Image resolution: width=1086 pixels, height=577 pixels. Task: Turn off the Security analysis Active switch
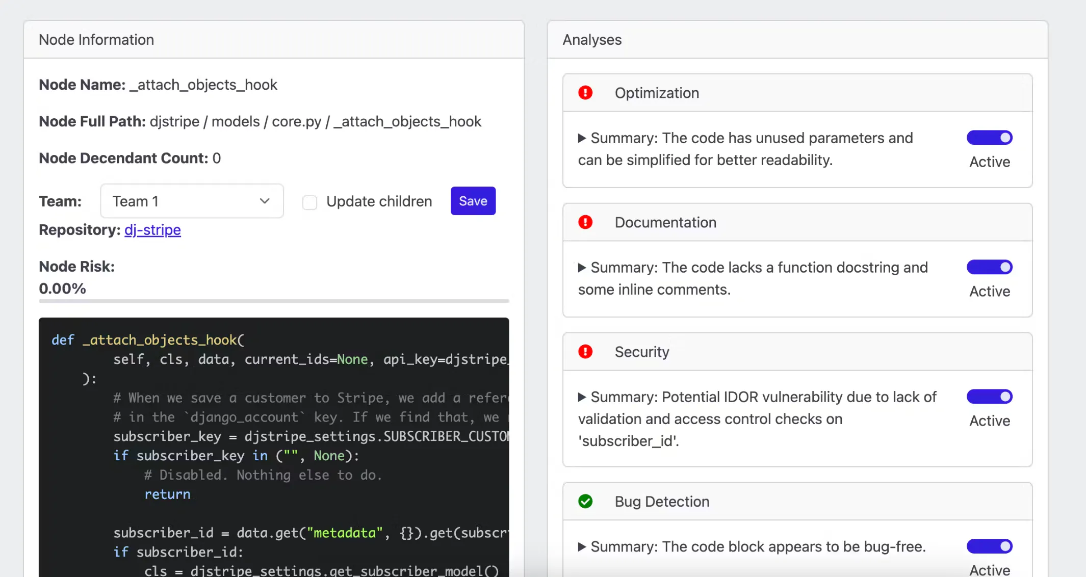click(x=989, y=397)
